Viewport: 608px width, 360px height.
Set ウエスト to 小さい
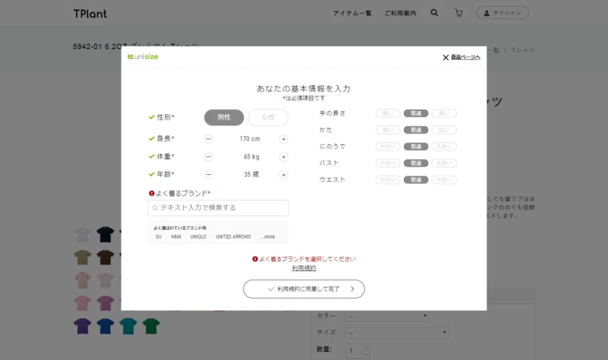[388, 180]
